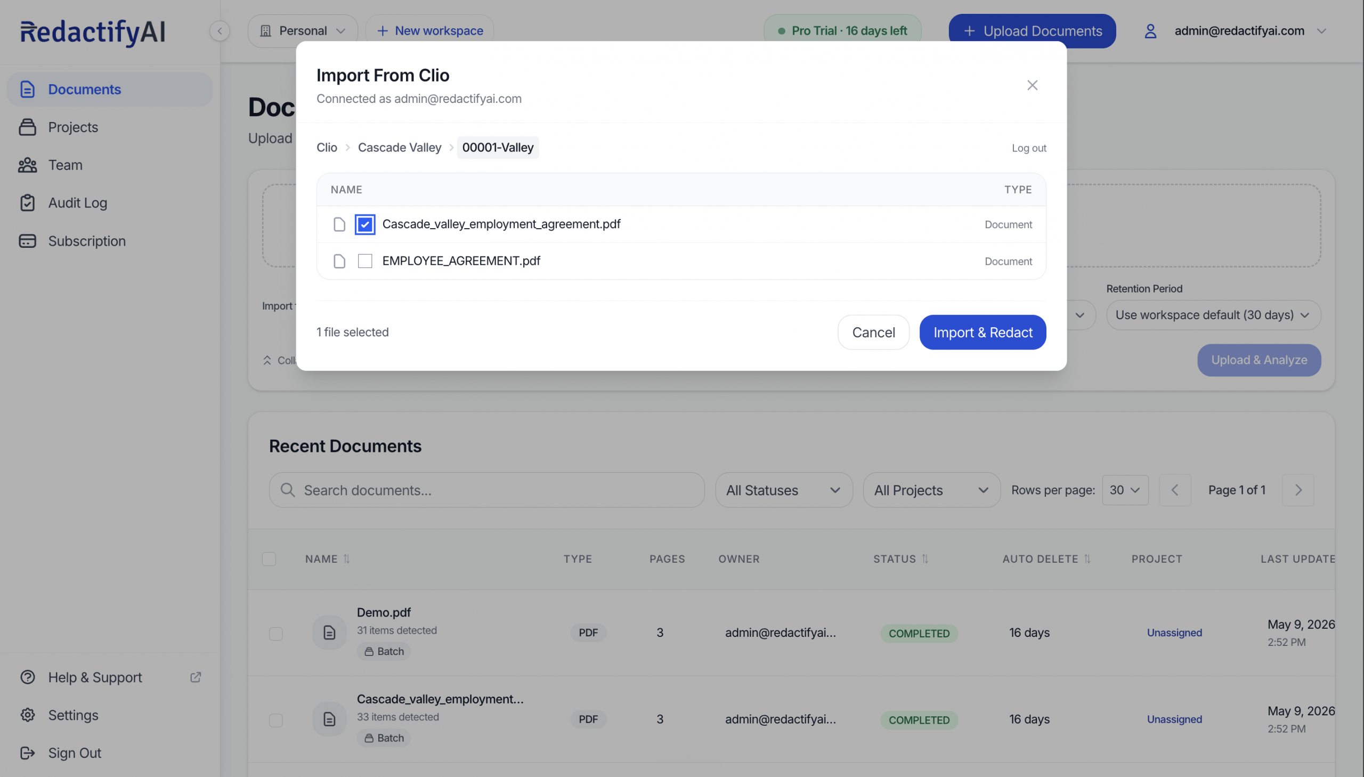This screenshot has height=777, width=1364.
Task: Select the 00001-Valley breadcrumb
Action: [498, 147]
